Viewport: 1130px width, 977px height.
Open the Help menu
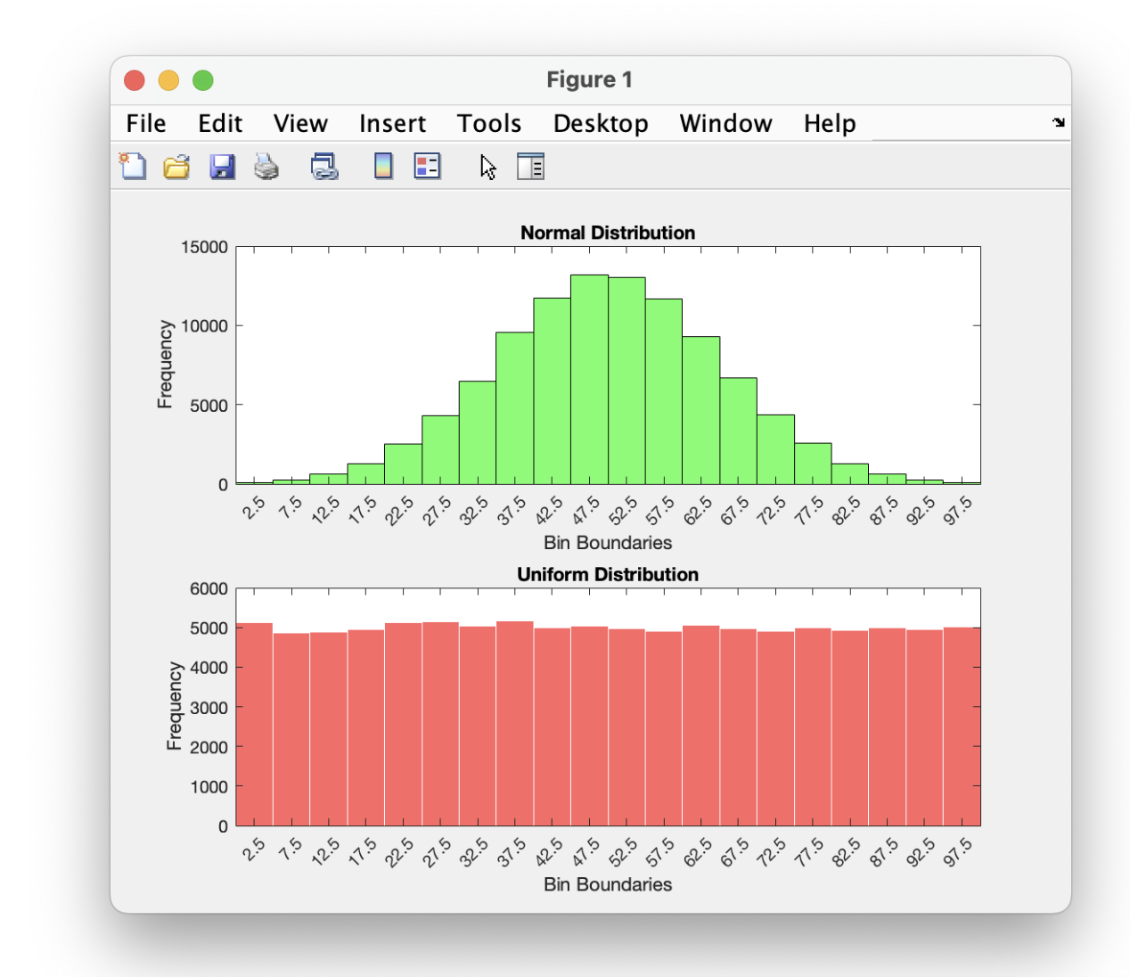point(829,123)
